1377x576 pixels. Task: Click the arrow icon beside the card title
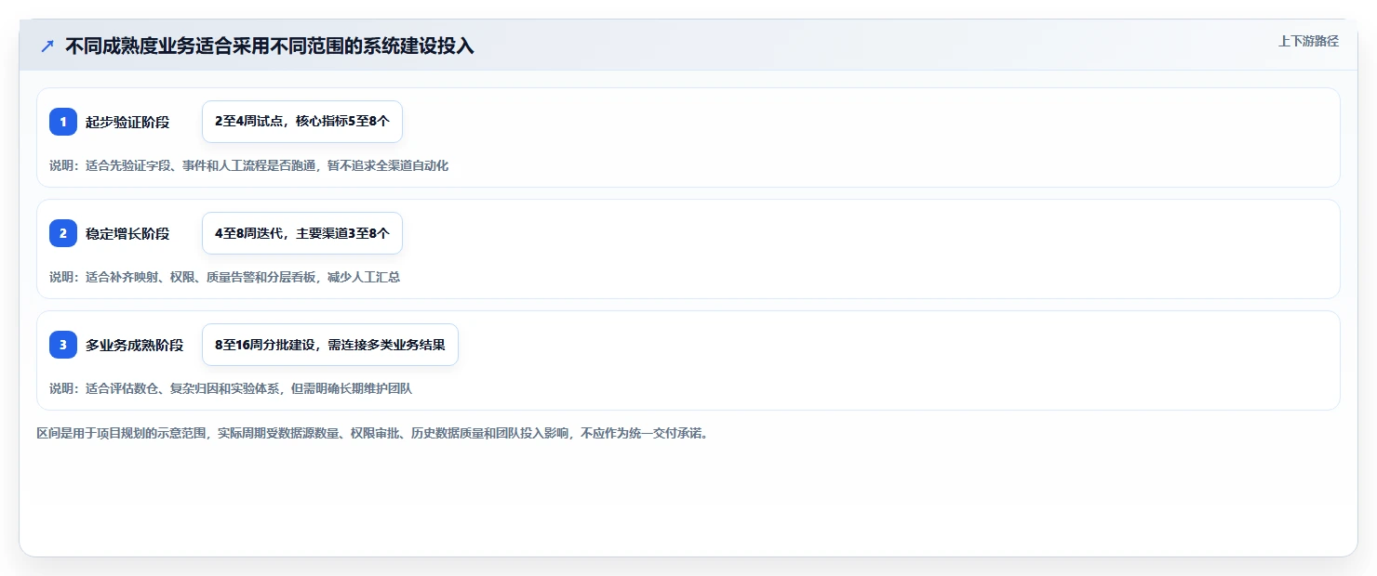(47, 46)
